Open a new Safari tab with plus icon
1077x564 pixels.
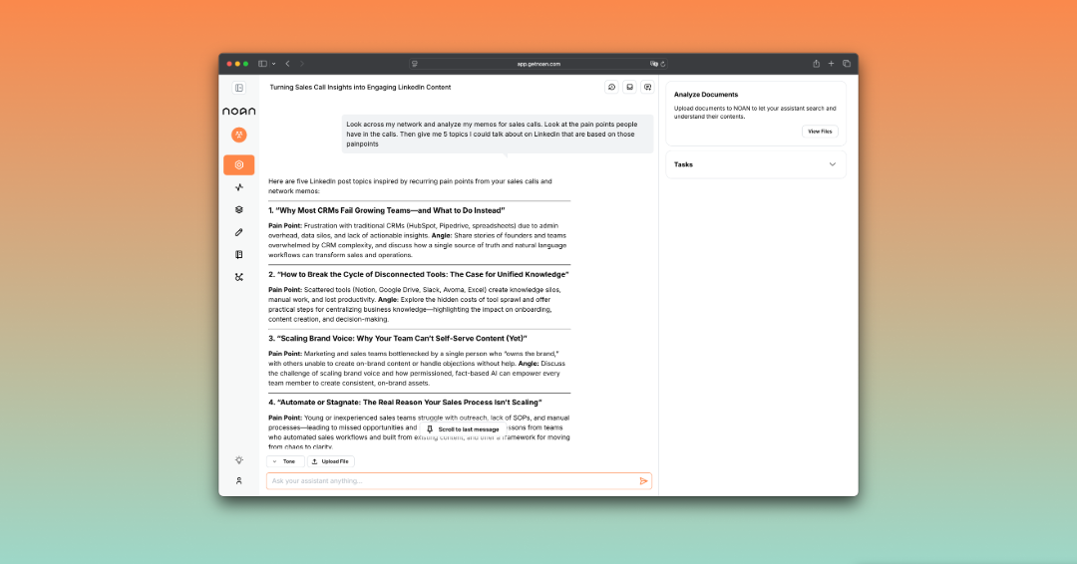point(831,64)
